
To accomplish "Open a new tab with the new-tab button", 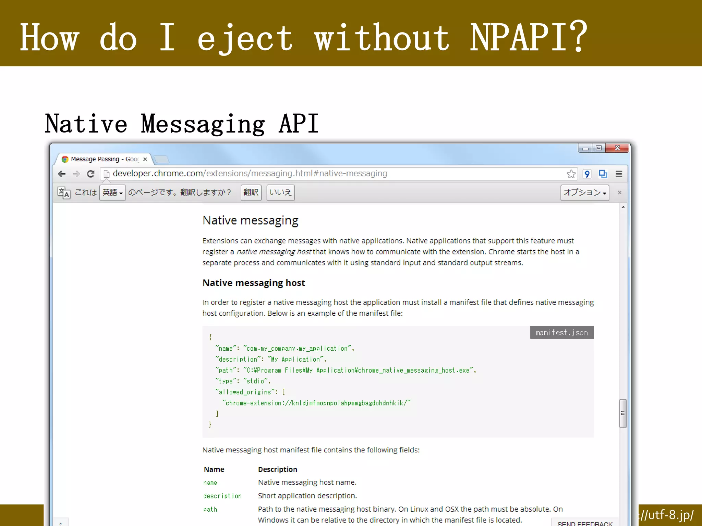I will pos(161,159).
